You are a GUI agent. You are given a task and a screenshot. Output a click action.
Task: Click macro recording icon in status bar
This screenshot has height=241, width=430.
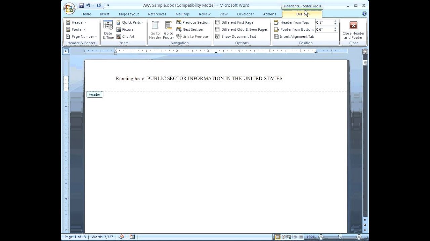pyautogui.click(x=132, y=237)
